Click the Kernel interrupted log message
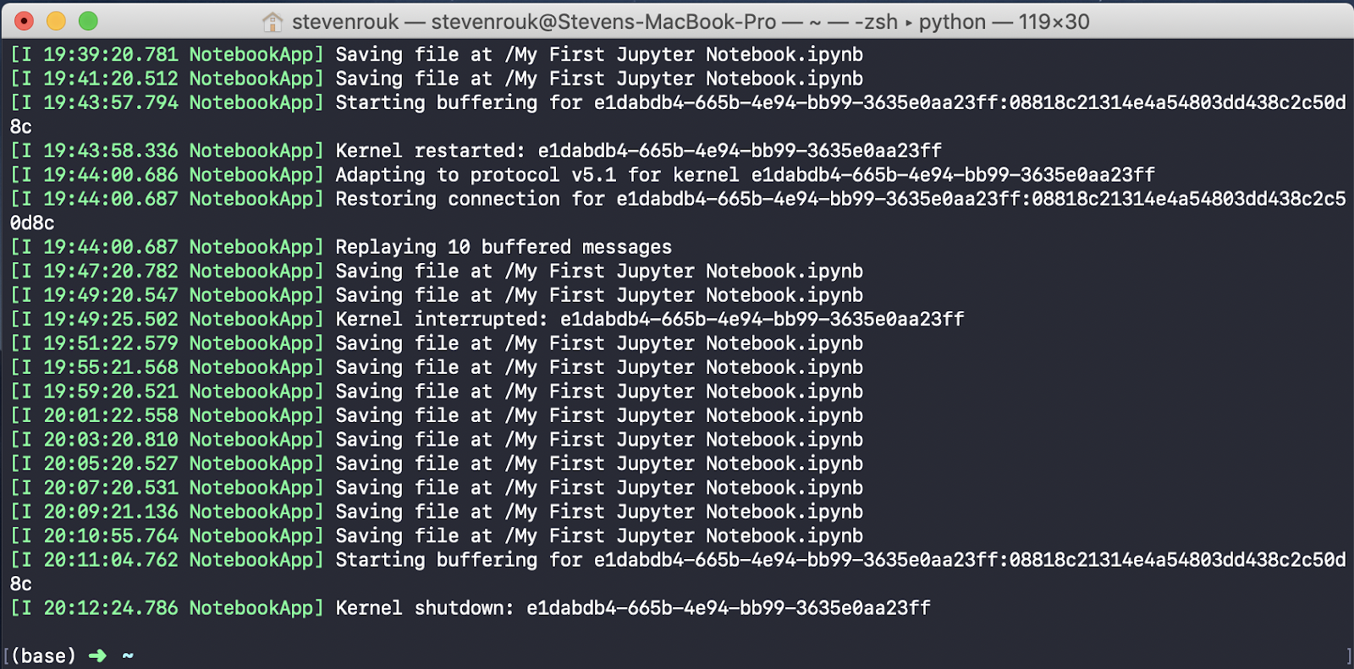This screenshot has height=669, width=1354. coord(650,319)
